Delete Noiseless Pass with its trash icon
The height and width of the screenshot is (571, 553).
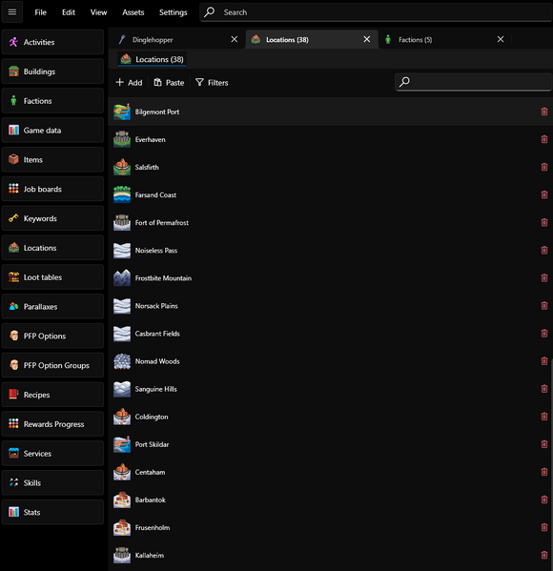tap(544, 250)
